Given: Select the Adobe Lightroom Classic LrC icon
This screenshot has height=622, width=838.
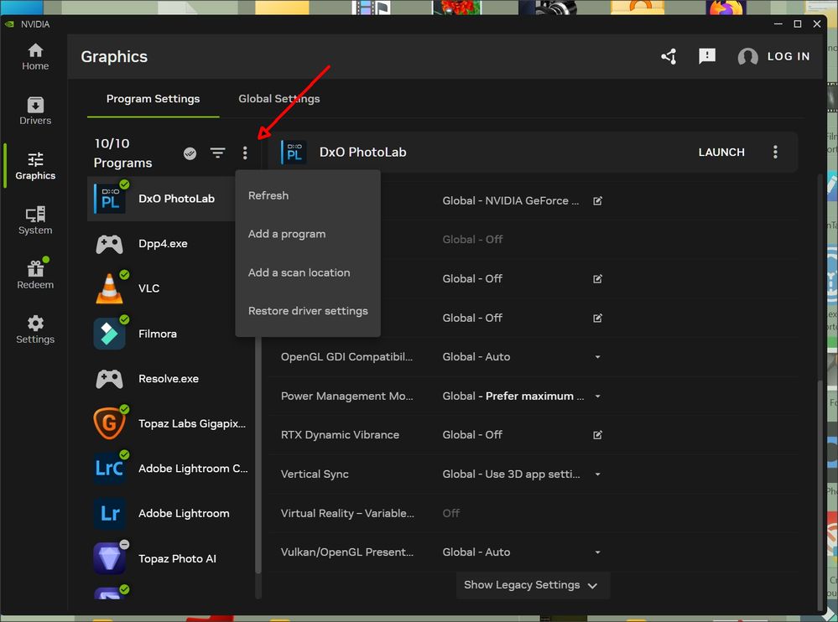Looking at the screenshot, I should [110, 469].
